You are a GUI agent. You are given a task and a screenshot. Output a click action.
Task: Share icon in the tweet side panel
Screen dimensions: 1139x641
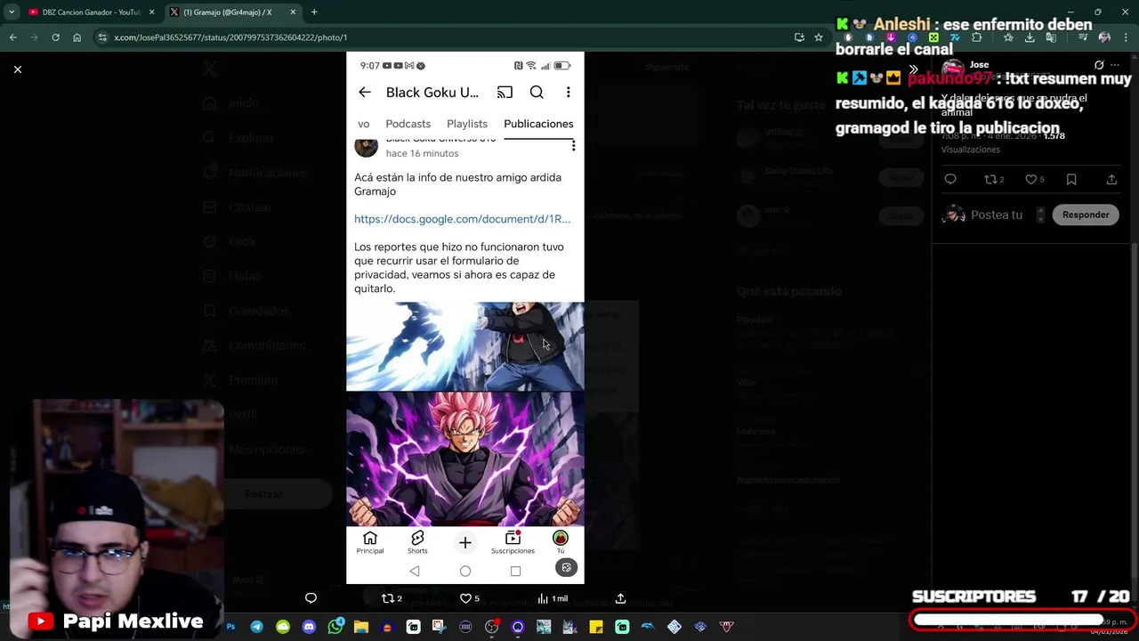click(x=1111, y=179)
